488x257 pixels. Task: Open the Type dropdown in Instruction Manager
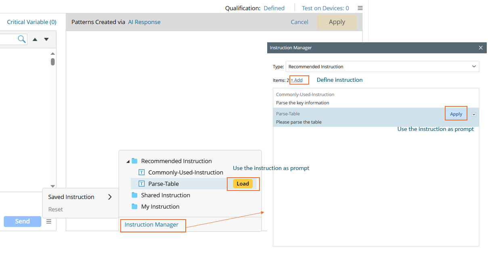pyautogui.click(x=382, y=66)
